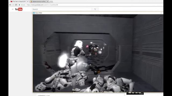Close the Masamune-kun tab
The height and width of the screenshot is (96, 172).
coord(48,2)
